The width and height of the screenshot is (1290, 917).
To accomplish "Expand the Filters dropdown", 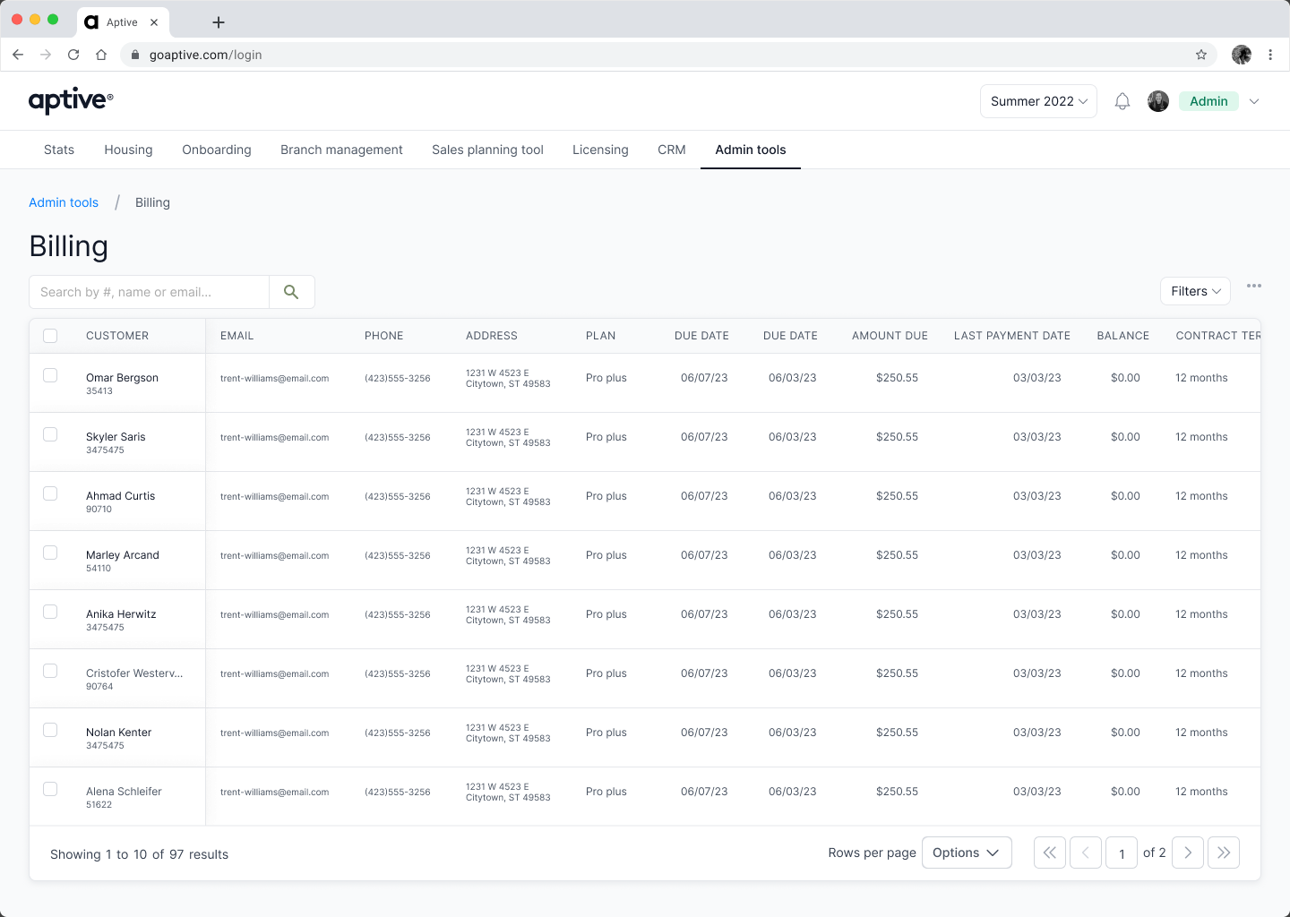I will [1195, 291].
